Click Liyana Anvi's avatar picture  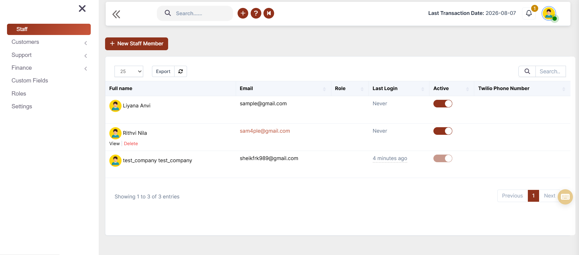(x=115, y=106)
